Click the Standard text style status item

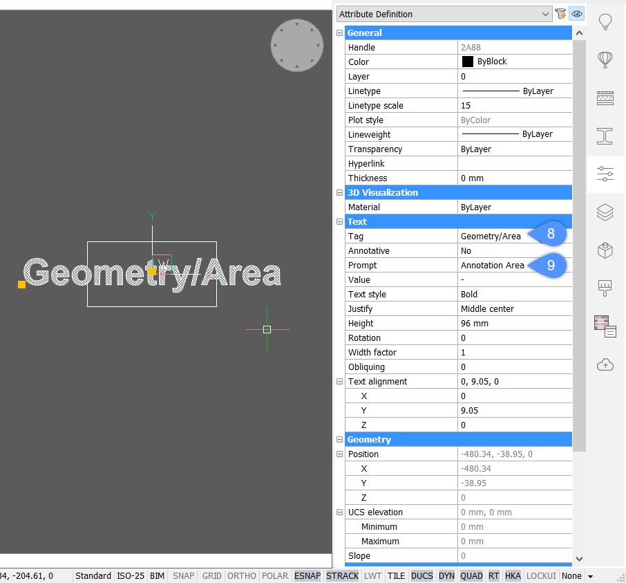pyautogui.click(x=93, y=575)
